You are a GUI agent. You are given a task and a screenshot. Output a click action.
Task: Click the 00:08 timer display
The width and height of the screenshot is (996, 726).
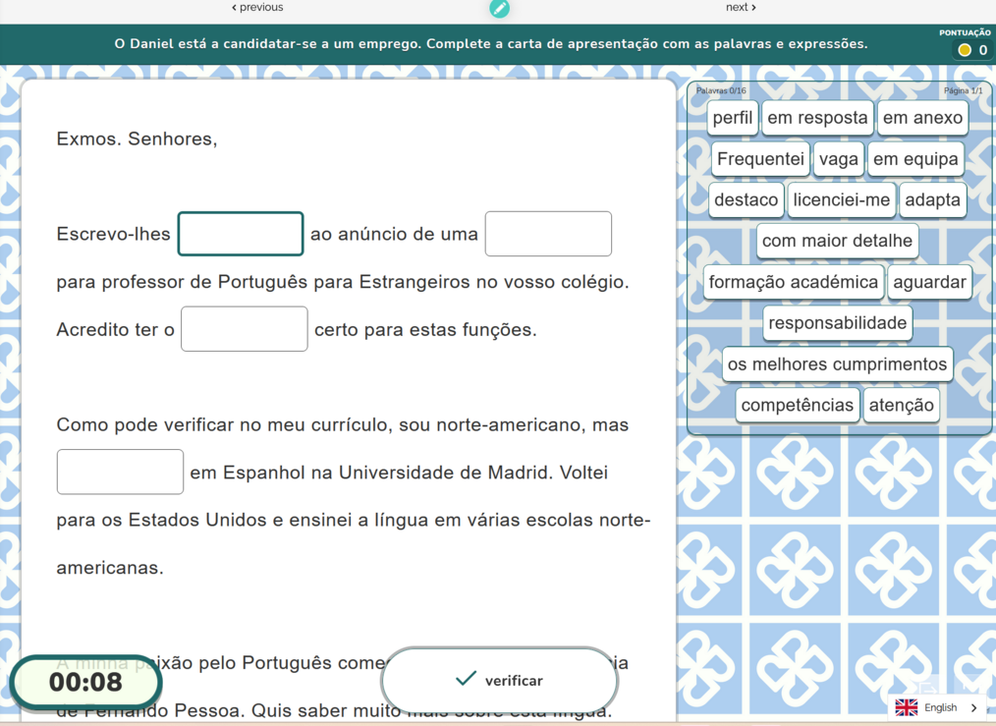pos(85,682)
